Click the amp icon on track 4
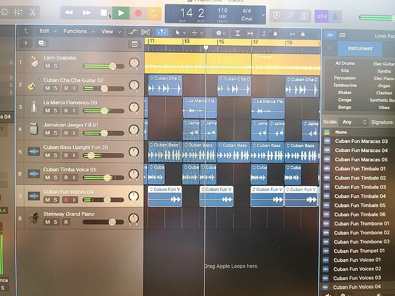The width and height of the screenshot is (395, 296). [34, 129]
